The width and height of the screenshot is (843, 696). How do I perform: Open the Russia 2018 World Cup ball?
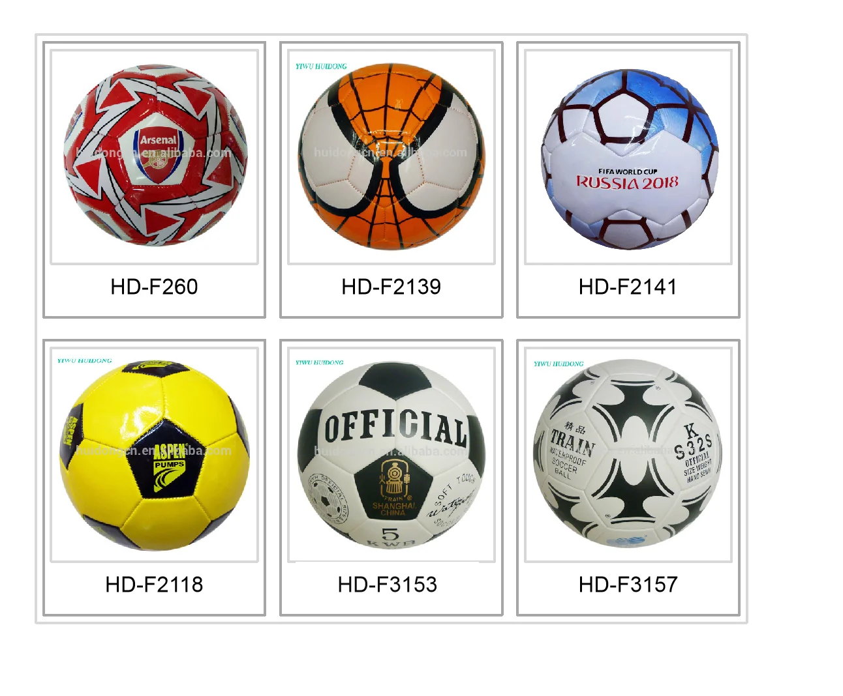[628, 156]
